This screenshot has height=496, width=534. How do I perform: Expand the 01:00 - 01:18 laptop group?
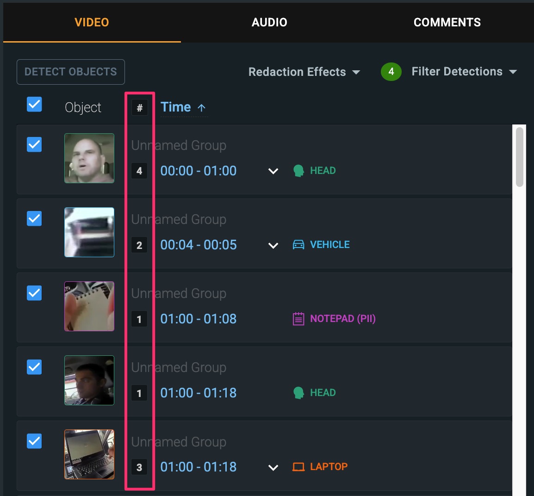coord(273,467)
